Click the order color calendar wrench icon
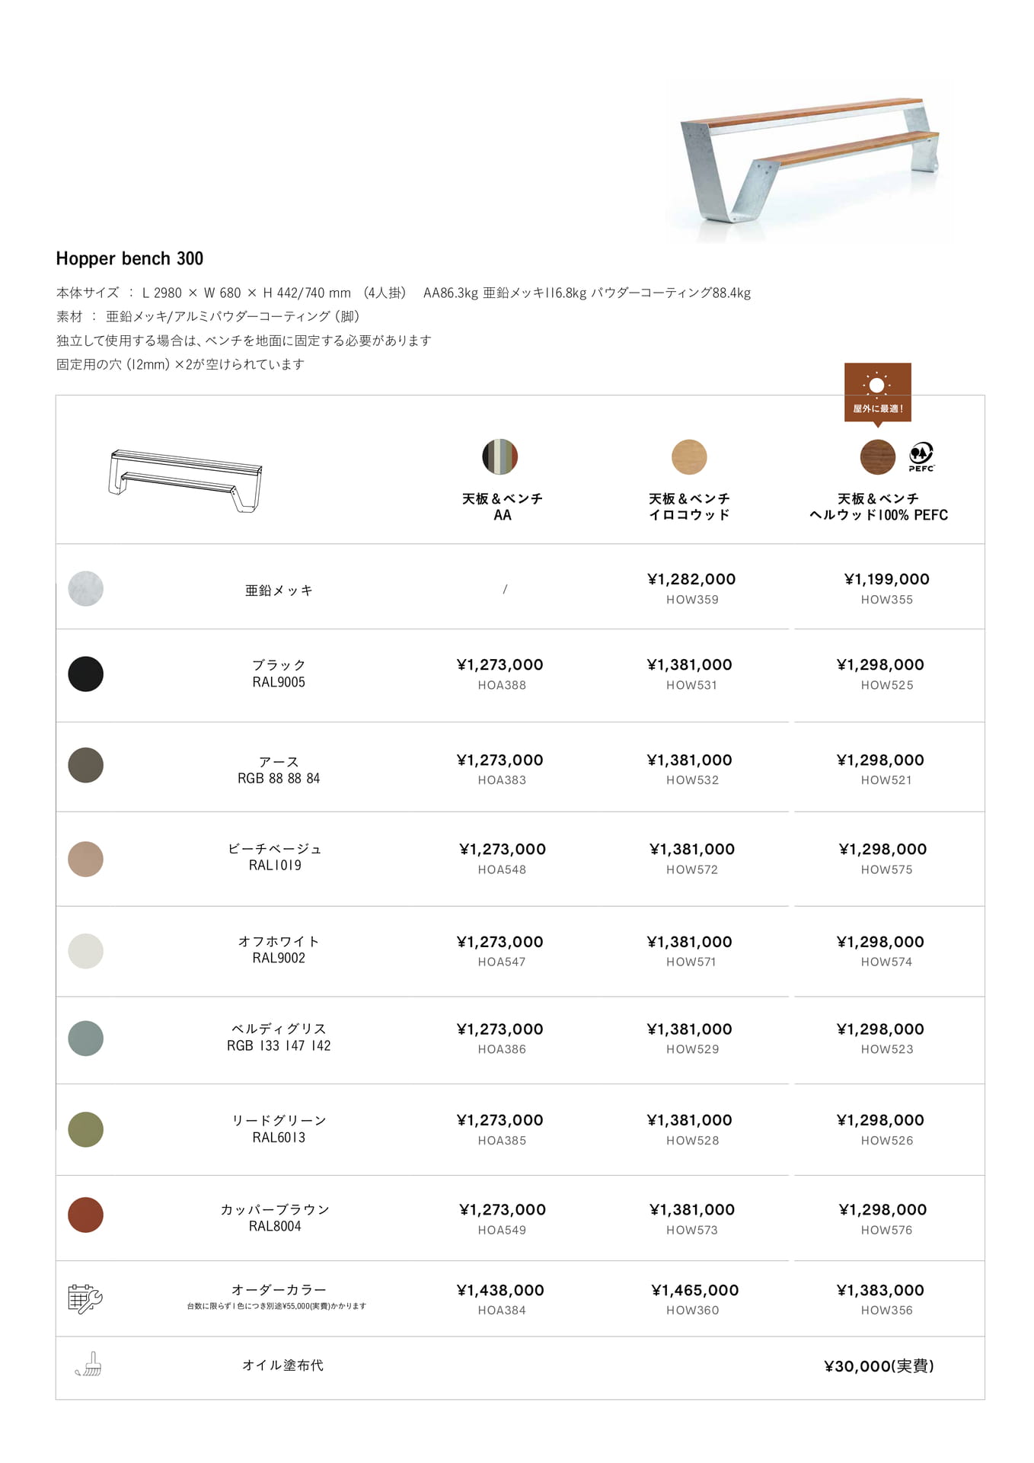 (x=85, y=1298)
